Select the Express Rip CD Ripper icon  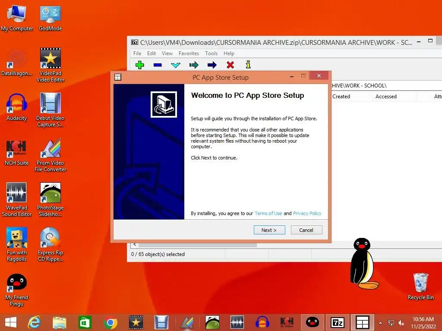pyautogui.click(x=51, y=244)
